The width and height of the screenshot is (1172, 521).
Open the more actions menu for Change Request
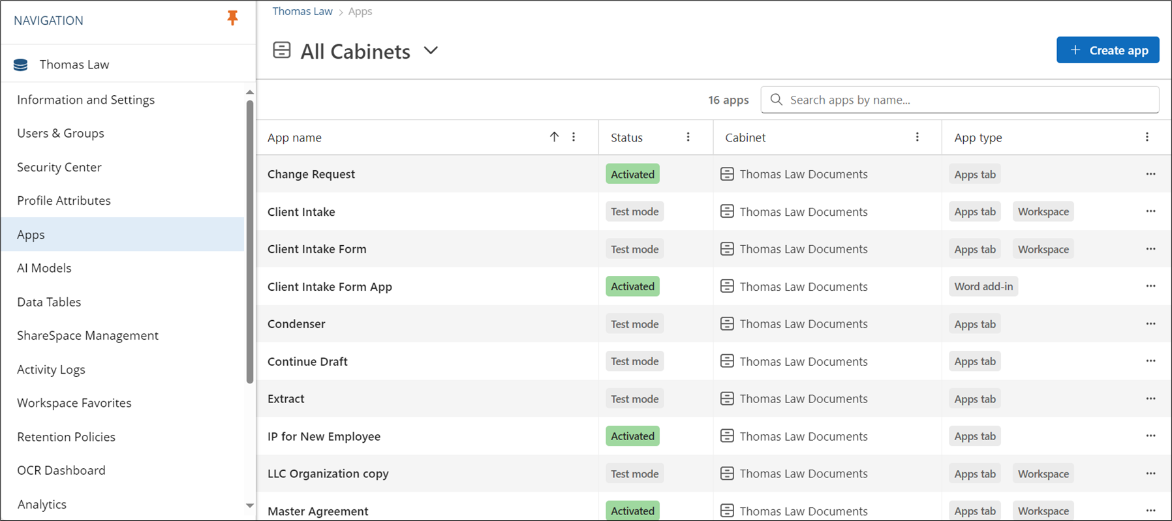tap(1150, 174)
